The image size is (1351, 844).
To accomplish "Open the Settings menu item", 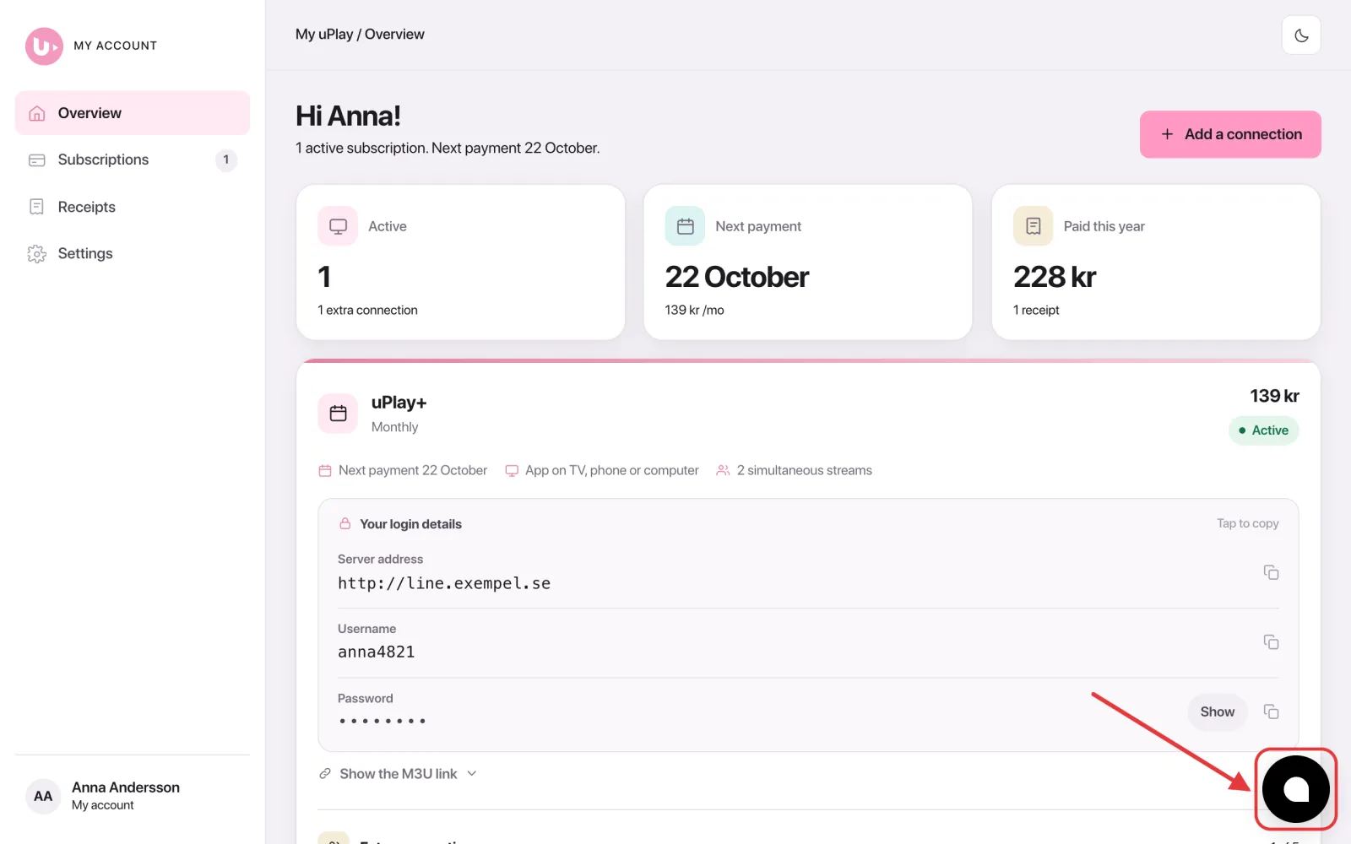I will pos(133,253).
